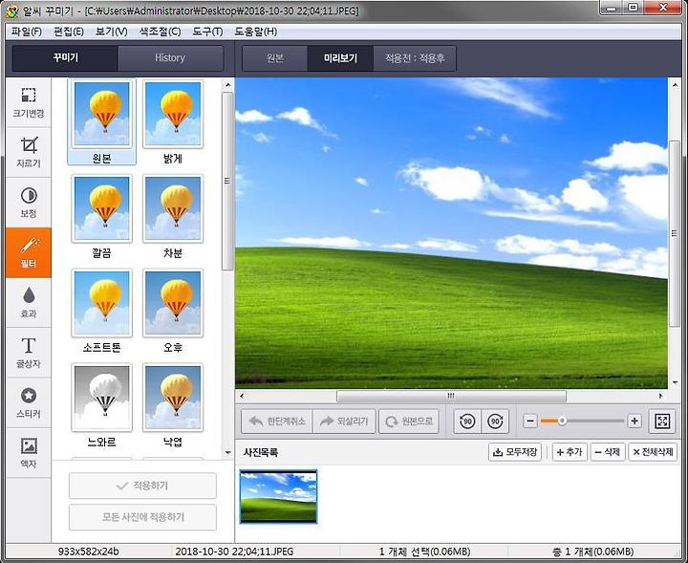Open the 액자 frame tool

[29, 453]
